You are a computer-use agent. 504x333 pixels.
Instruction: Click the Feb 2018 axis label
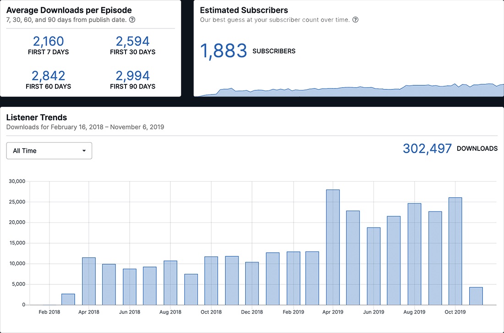(49, 312)
